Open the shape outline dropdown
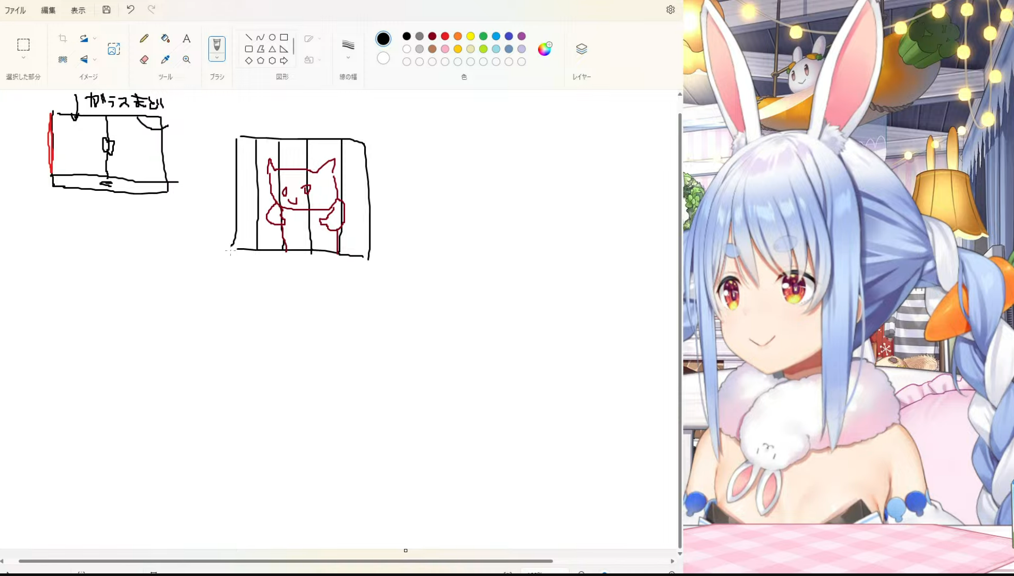 point(312,39)
